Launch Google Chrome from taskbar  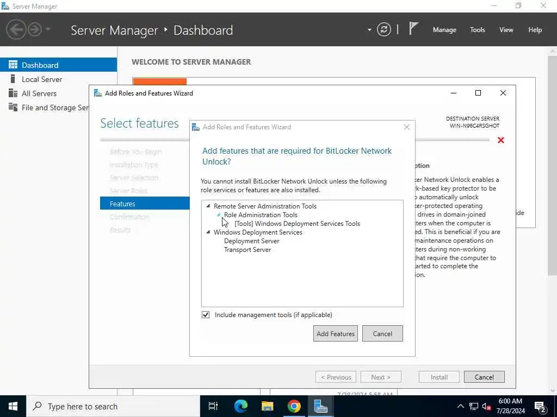click(294, 406)
